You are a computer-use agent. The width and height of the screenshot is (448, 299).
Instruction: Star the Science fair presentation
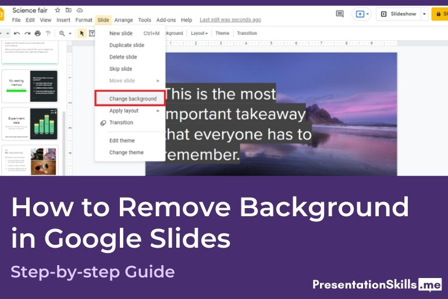(58, 10)
